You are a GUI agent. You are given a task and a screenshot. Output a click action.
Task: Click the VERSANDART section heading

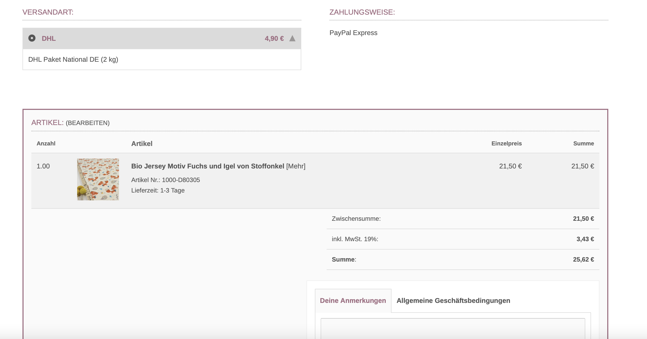point(48,12)
